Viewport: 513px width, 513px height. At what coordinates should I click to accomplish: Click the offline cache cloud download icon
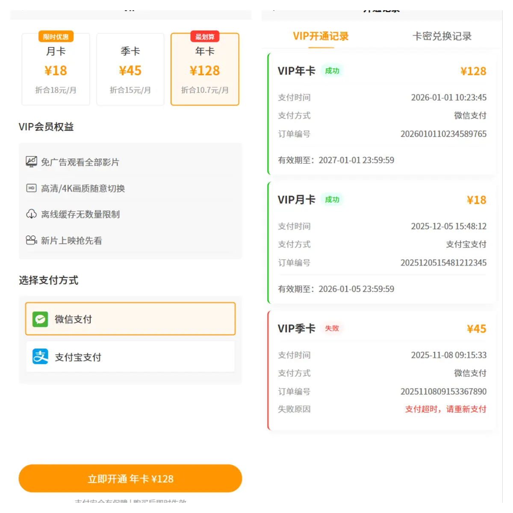pyautogui.click(x=31, y=214)
